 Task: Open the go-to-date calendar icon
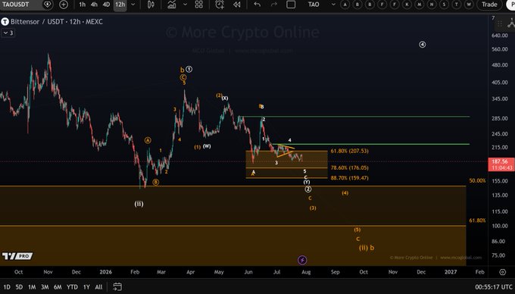(117, 286)
